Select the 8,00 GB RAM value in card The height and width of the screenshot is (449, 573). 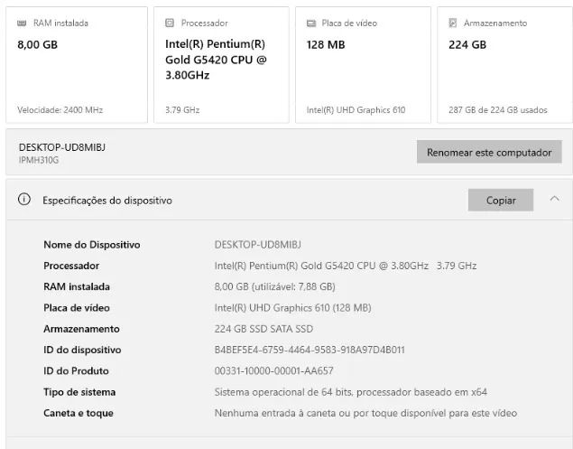pyautogui.click(x=37, y=44)
